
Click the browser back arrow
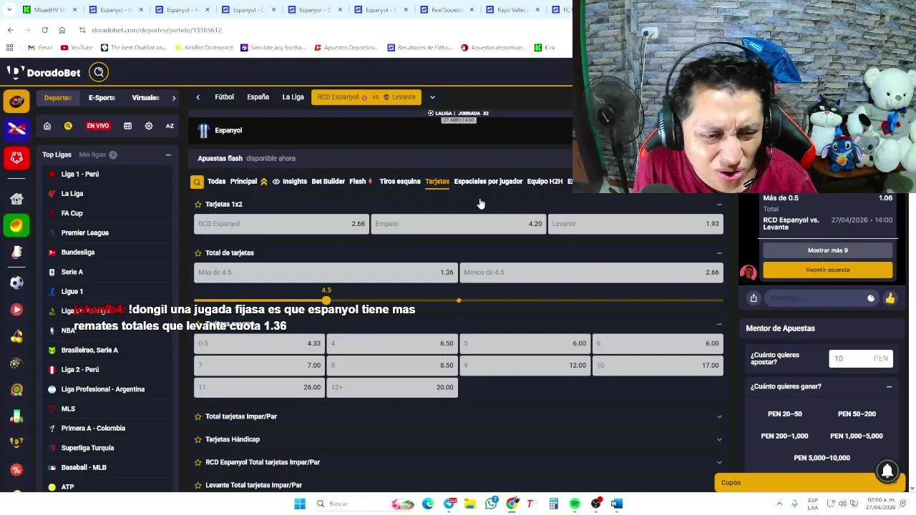10,30
